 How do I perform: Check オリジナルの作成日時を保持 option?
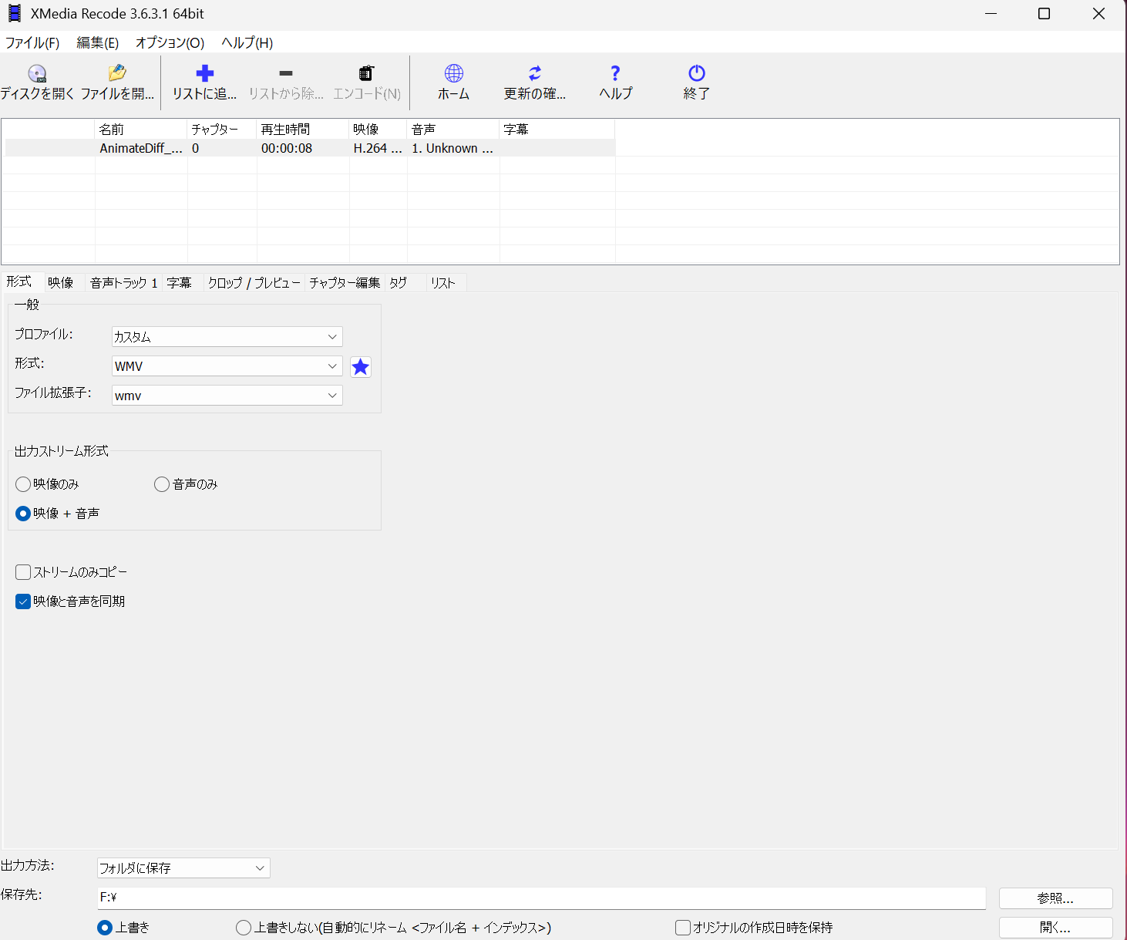[683, 928]
